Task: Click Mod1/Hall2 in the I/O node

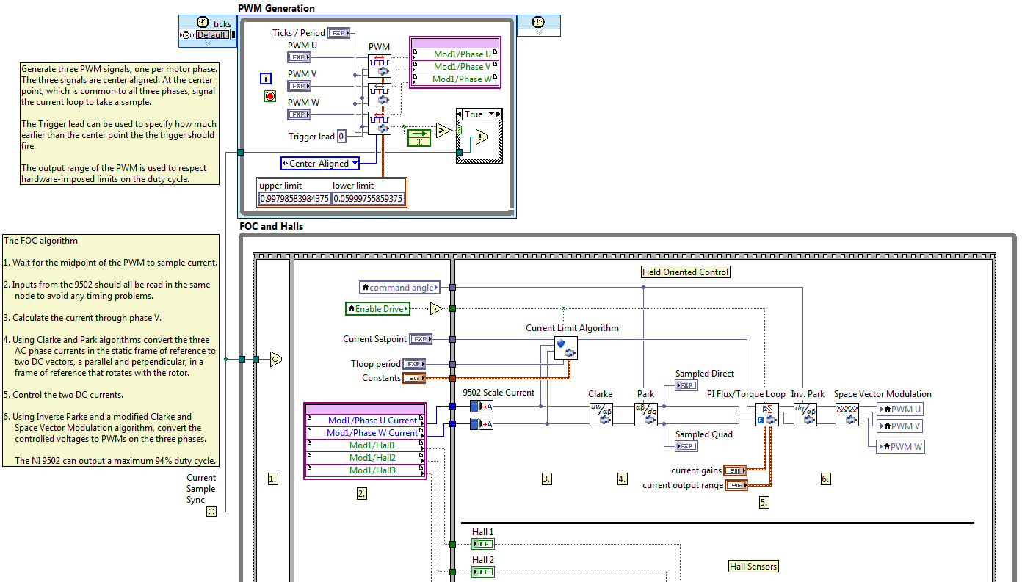Action: pyautogui.click(x=365, y=458)
